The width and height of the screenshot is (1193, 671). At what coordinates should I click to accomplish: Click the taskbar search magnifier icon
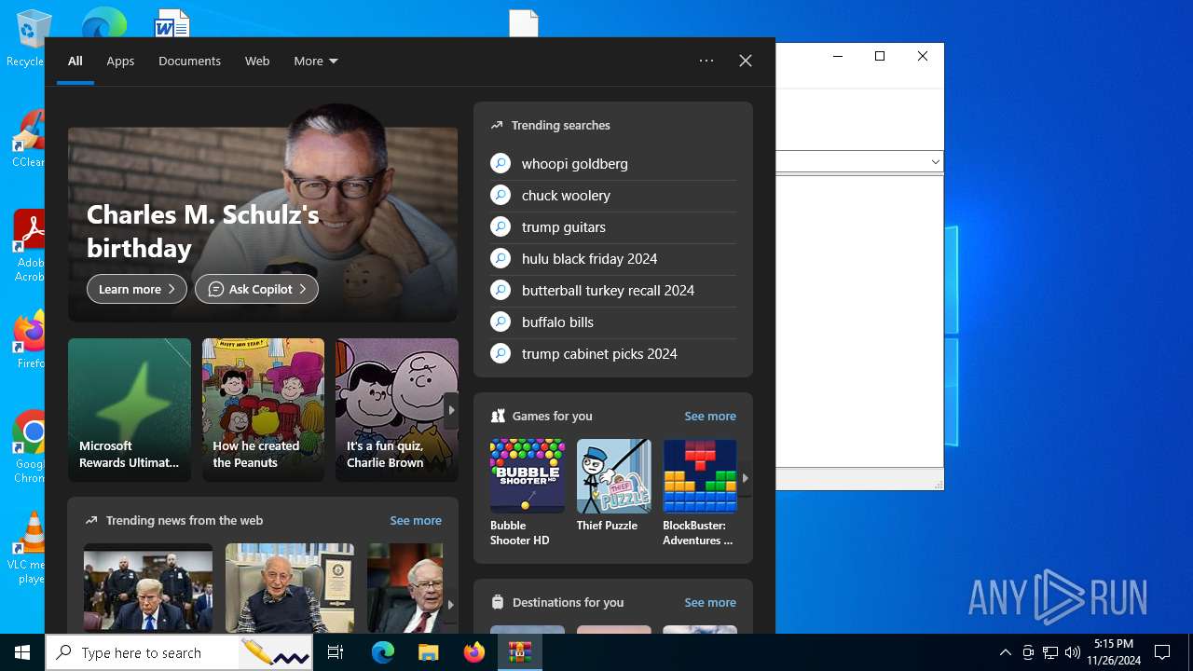coord(64,652)
